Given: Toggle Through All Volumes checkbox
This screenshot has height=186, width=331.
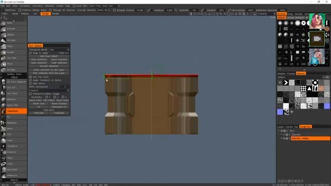Looking at the screenshot, I should [x=50, y=10].
